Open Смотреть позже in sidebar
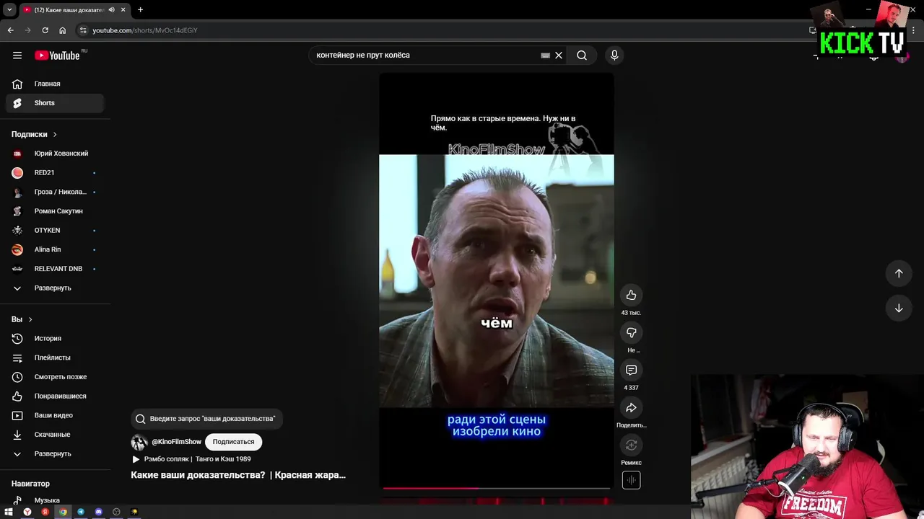This screenshot has height=519, width=924. (x=55, y=377)
